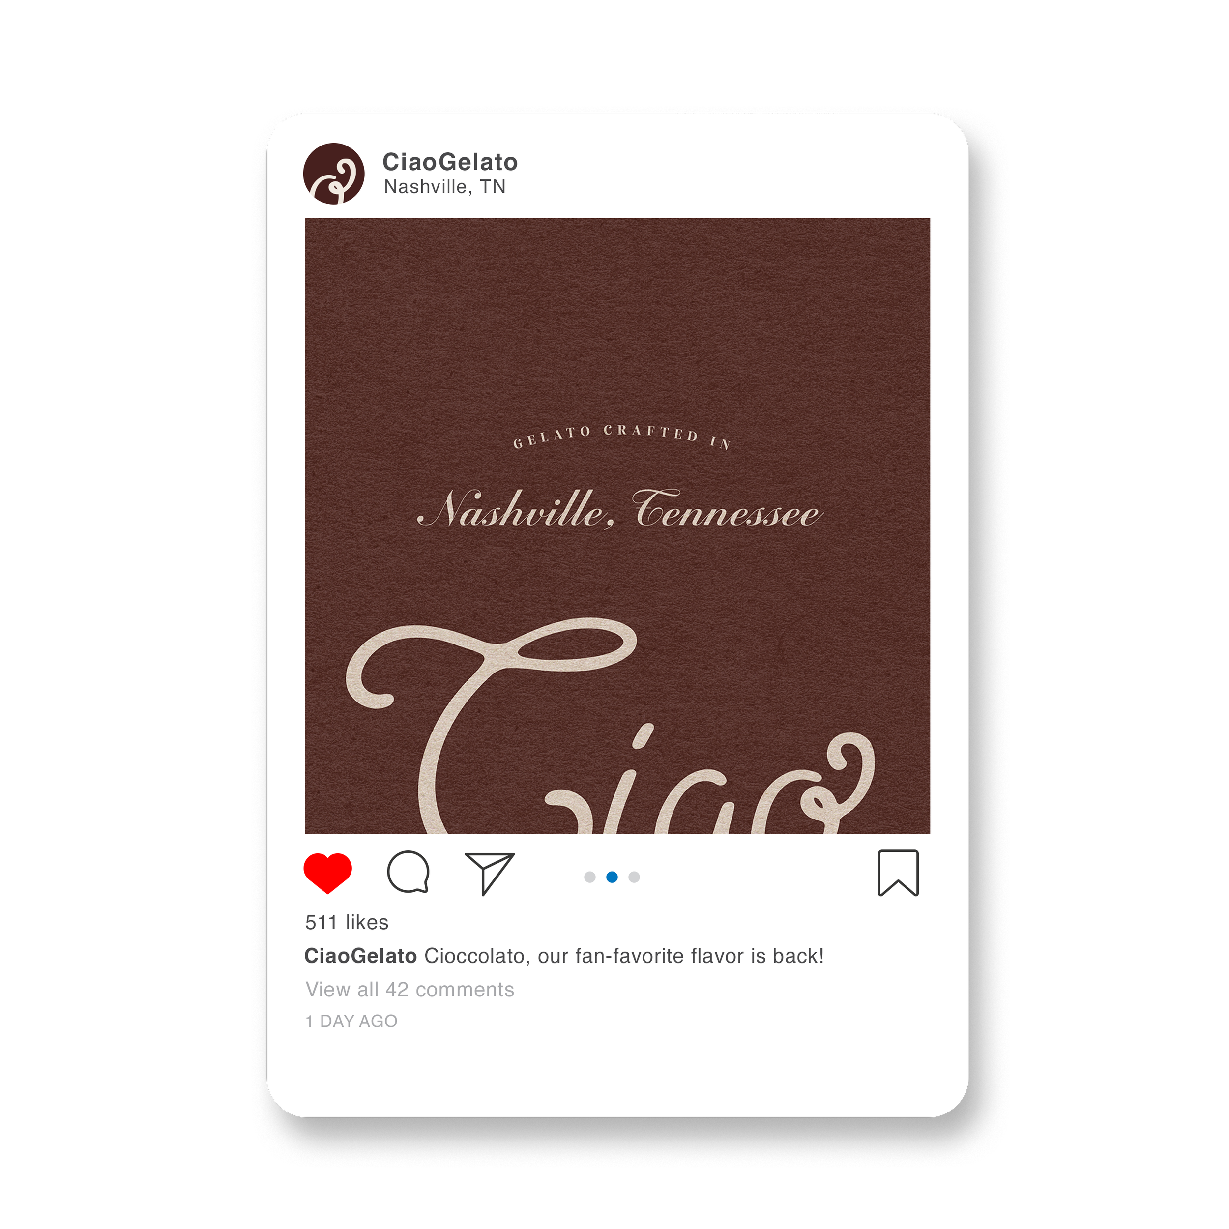Click the Gelato Crafted In arched text

coord(621,437)
